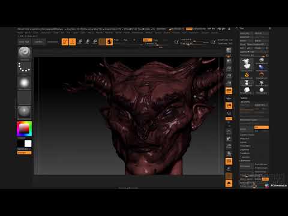The width and height of the screenshot is (288, 216).
Task: Click the Home Page button
Action: pyautogui.click(x=24, y=42)
